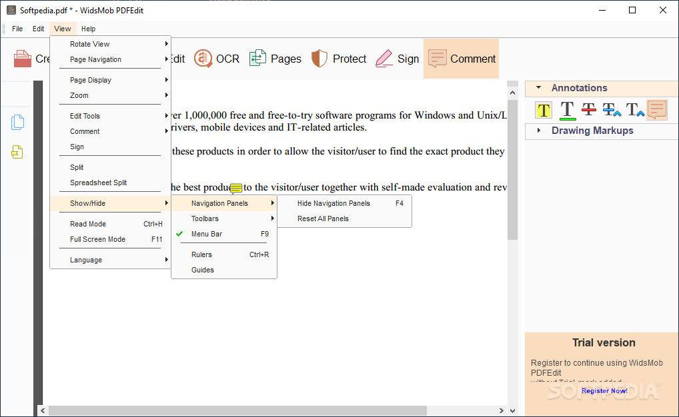Choose Split in the View menu
This screenshot has height=417, width=679.
click(111, 167)
